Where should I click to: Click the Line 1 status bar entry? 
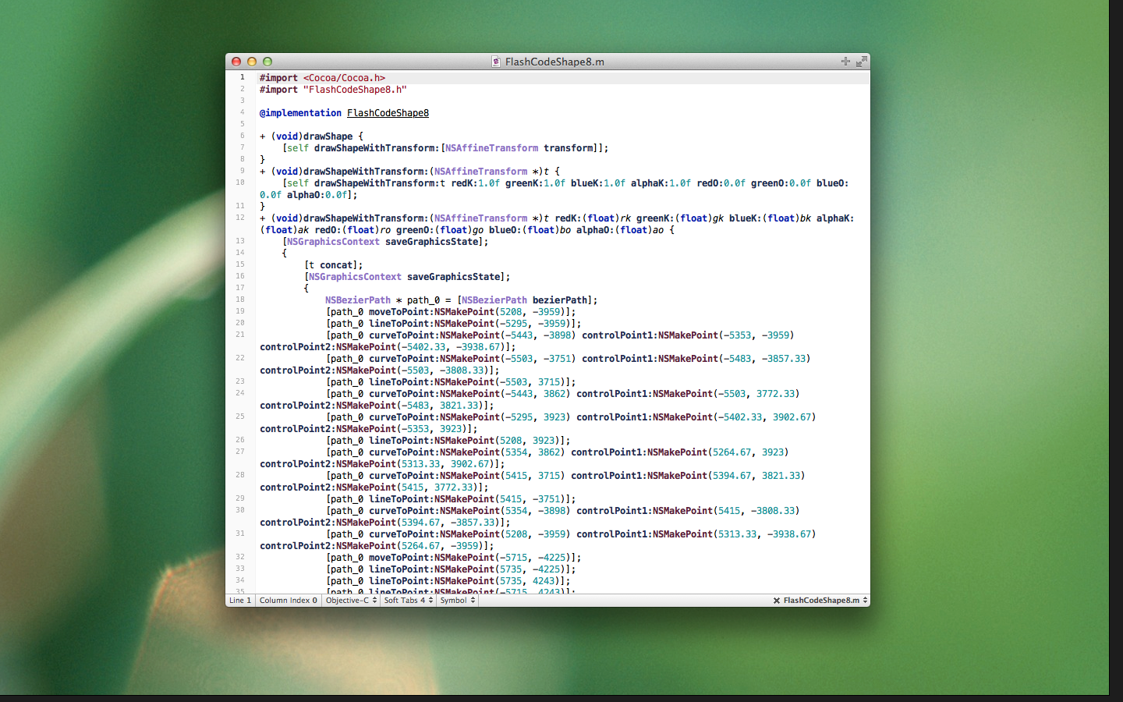[240, 601]
